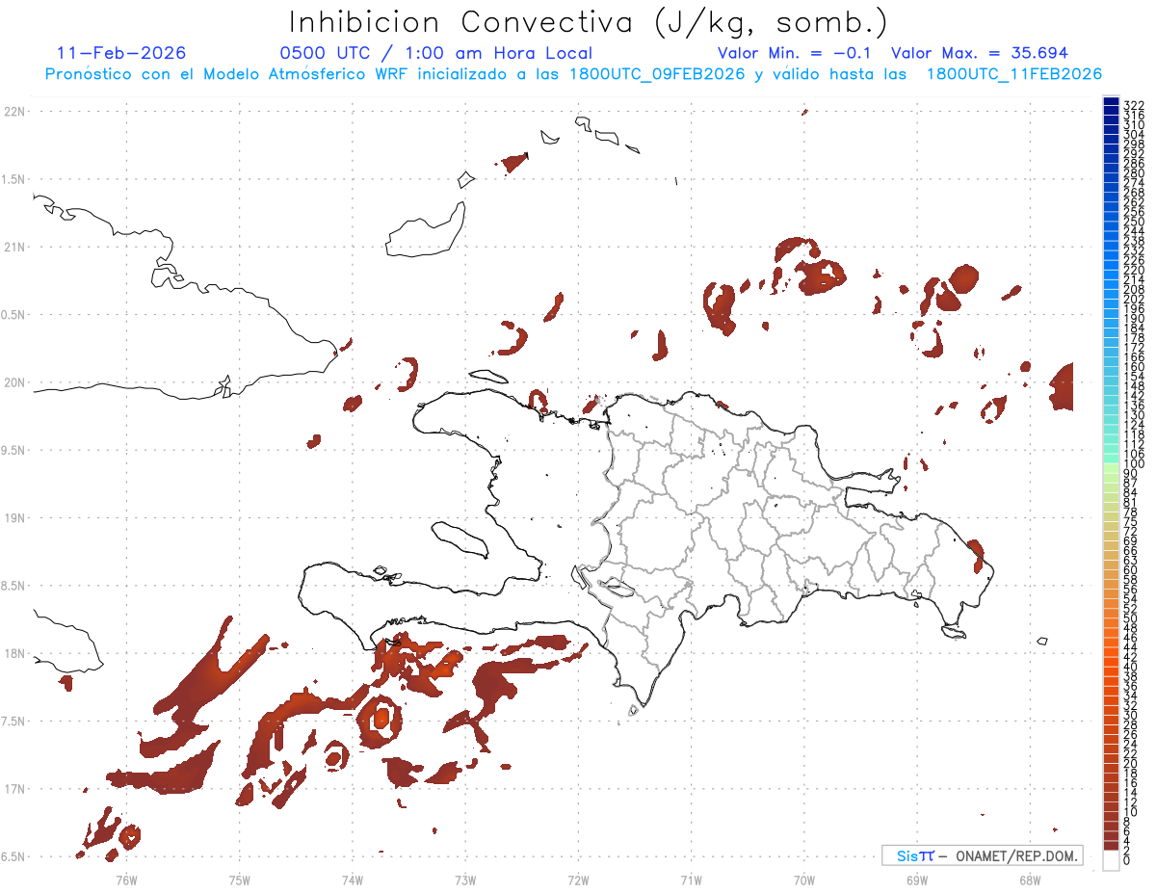This screenshot has height=893, width=1156.
Task: Click the "Inhibicion Convectiva (J/kg, somb.)" title
Action: 588,22
